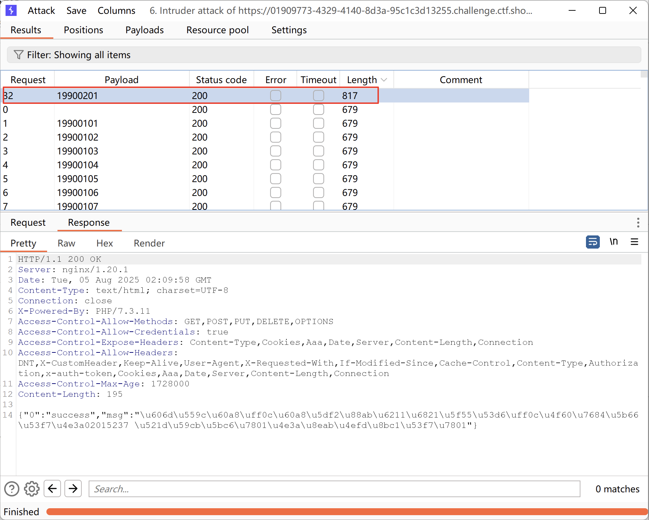
Task: Toggle Timeout checkbox for payload 19900201
Action: 319,96
